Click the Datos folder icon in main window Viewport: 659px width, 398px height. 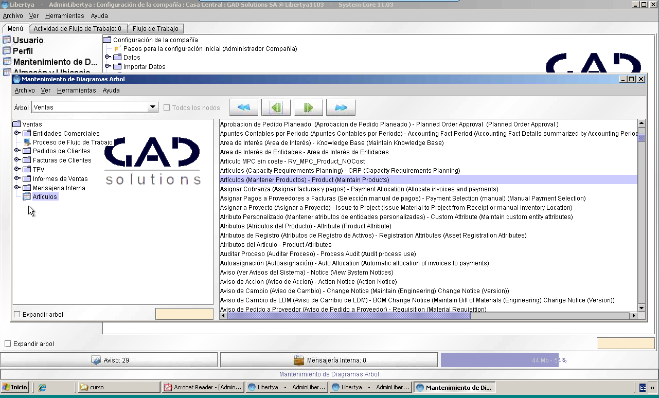click(117, 58)
